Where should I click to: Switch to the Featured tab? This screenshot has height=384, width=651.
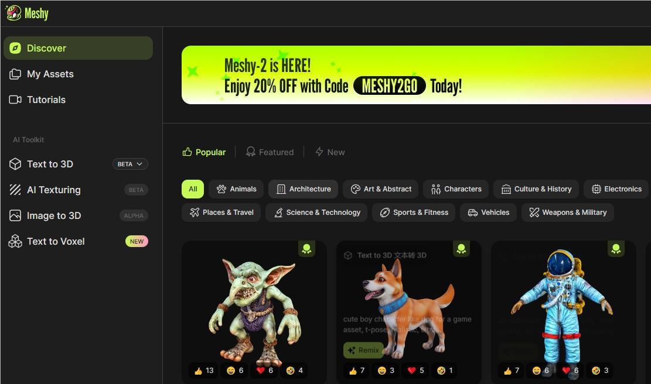270,152
